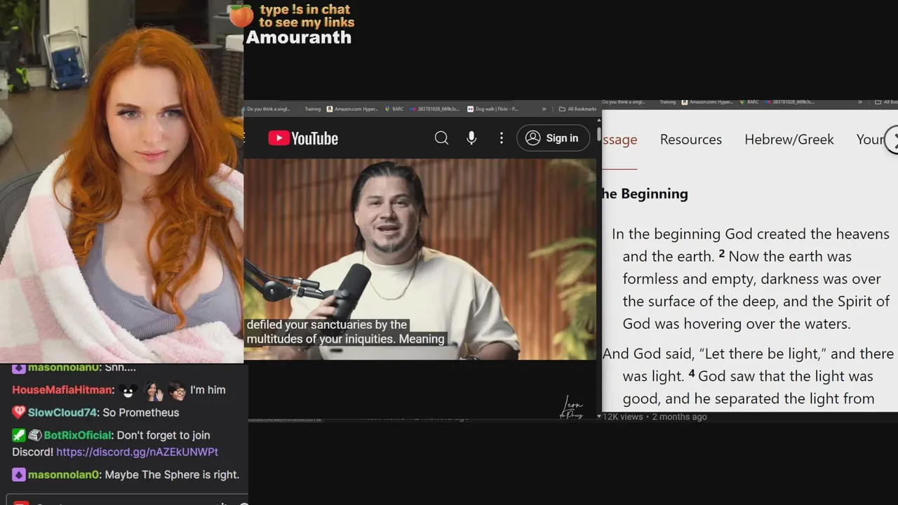Click 'Maybe The Sphere is right.' chat message

click(x=172, y=475)
